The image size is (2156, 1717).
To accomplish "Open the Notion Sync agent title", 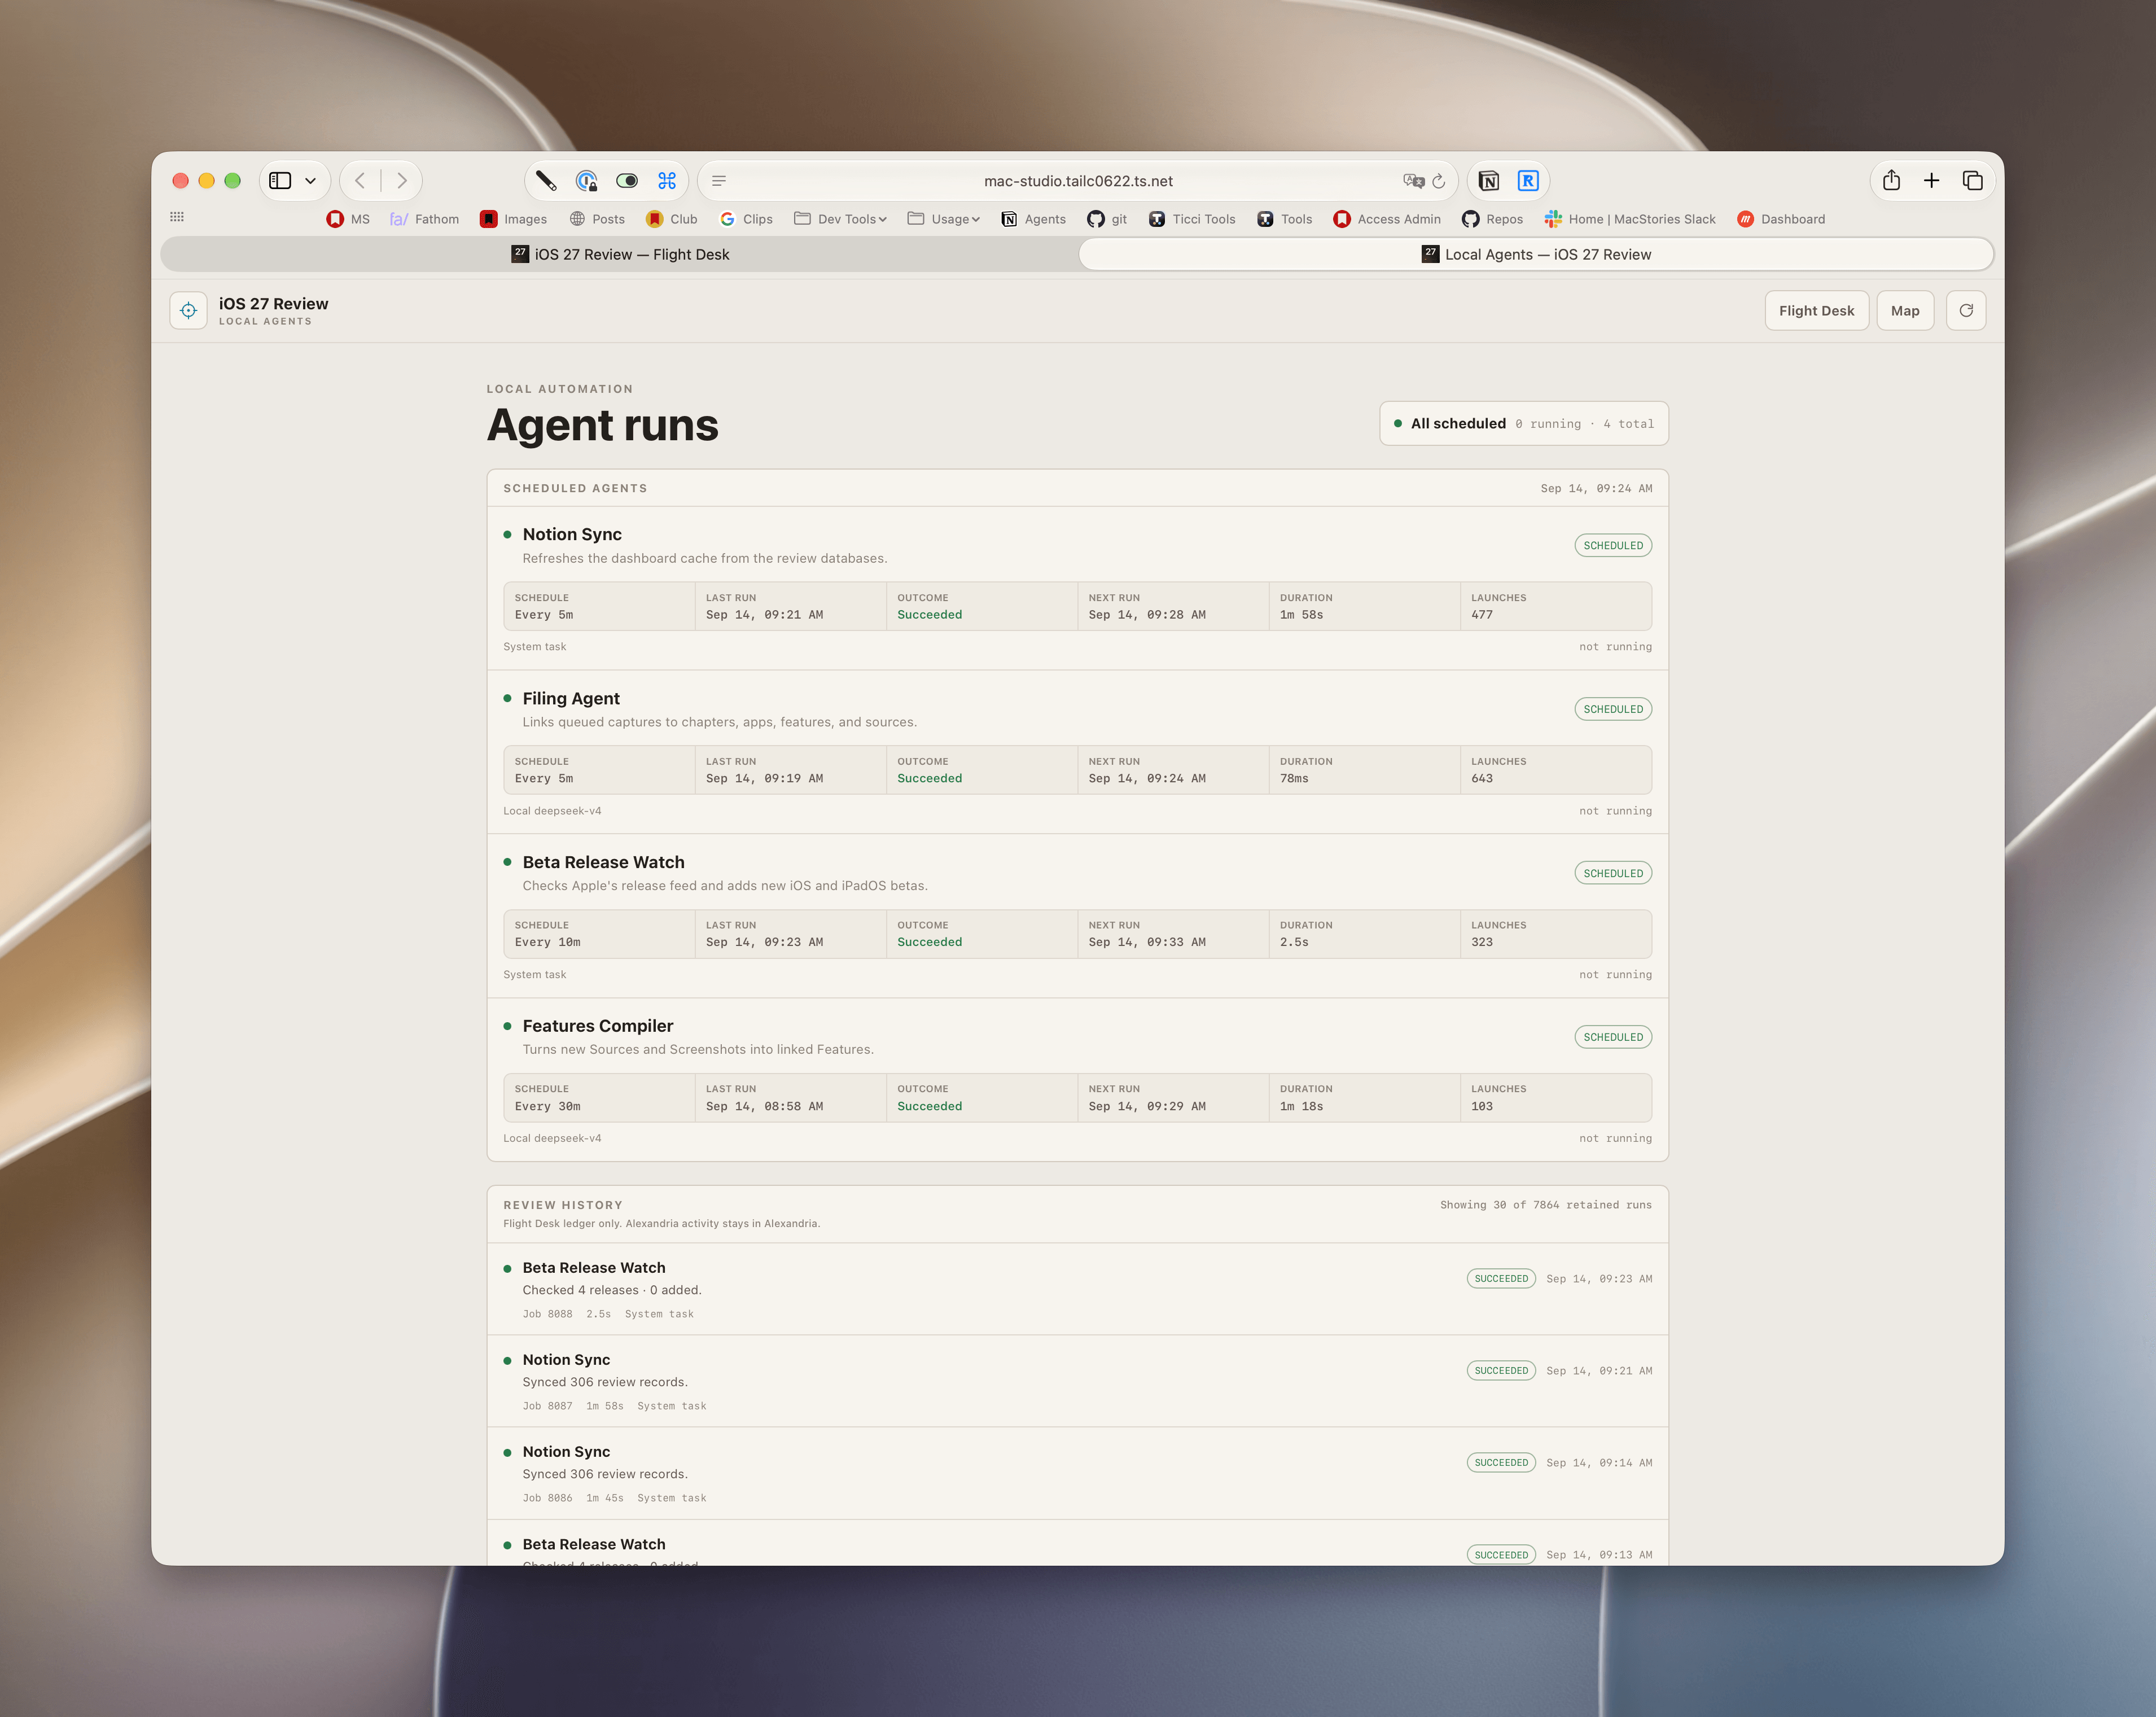I will click(x=572, y=534).
